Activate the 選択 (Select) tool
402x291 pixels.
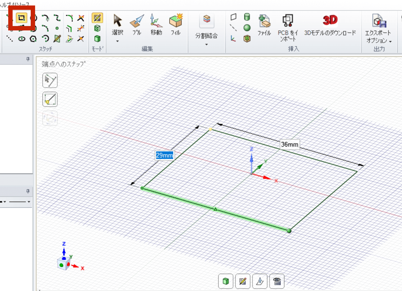(118, 25)
